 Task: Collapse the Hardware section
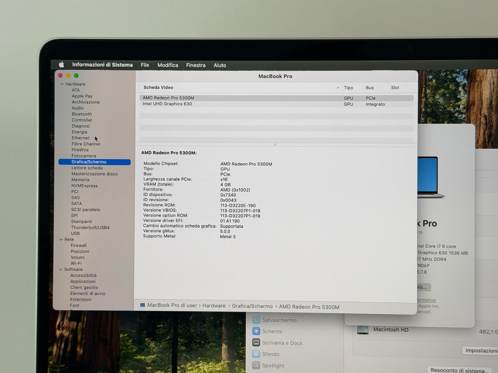pyautogui.click(x=62, y=84)
